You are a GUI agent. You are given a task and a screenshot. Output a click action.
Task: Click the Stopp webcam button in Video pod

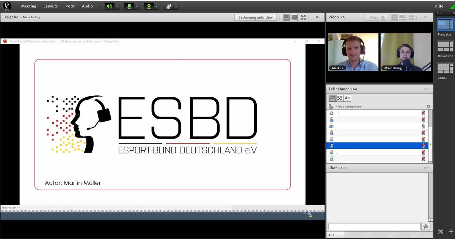click(x=377, y=17)
